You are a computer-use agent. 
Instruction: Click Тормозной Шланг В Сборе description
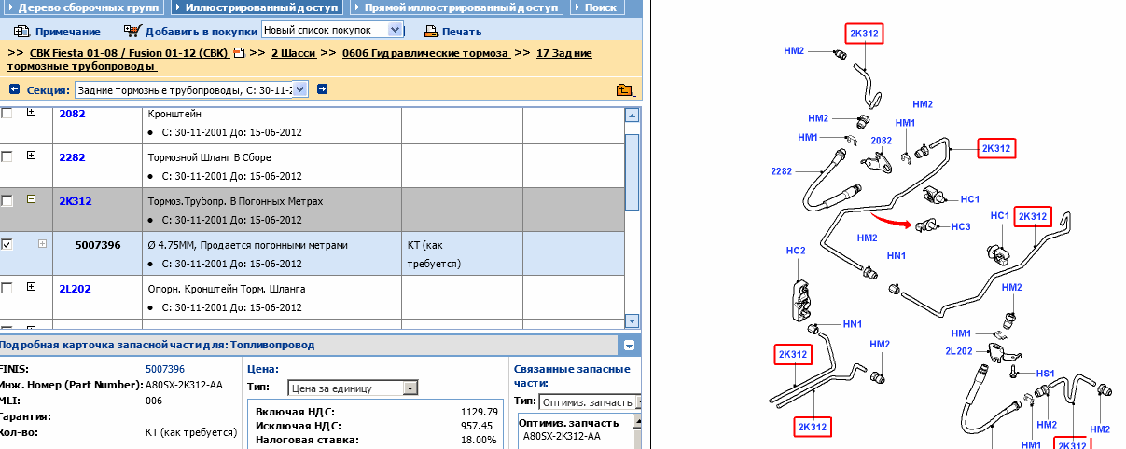coord(209,157)
